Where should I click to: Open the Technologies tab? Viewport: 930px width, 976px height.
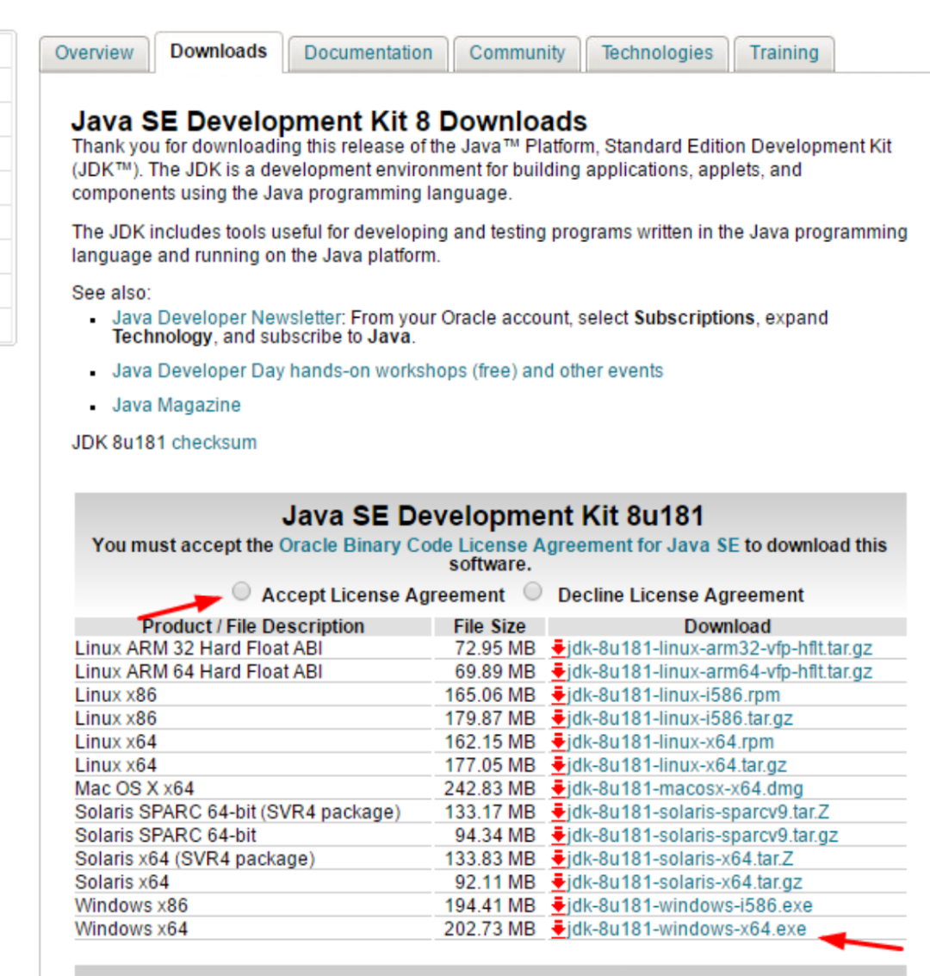tap(657, 53)
